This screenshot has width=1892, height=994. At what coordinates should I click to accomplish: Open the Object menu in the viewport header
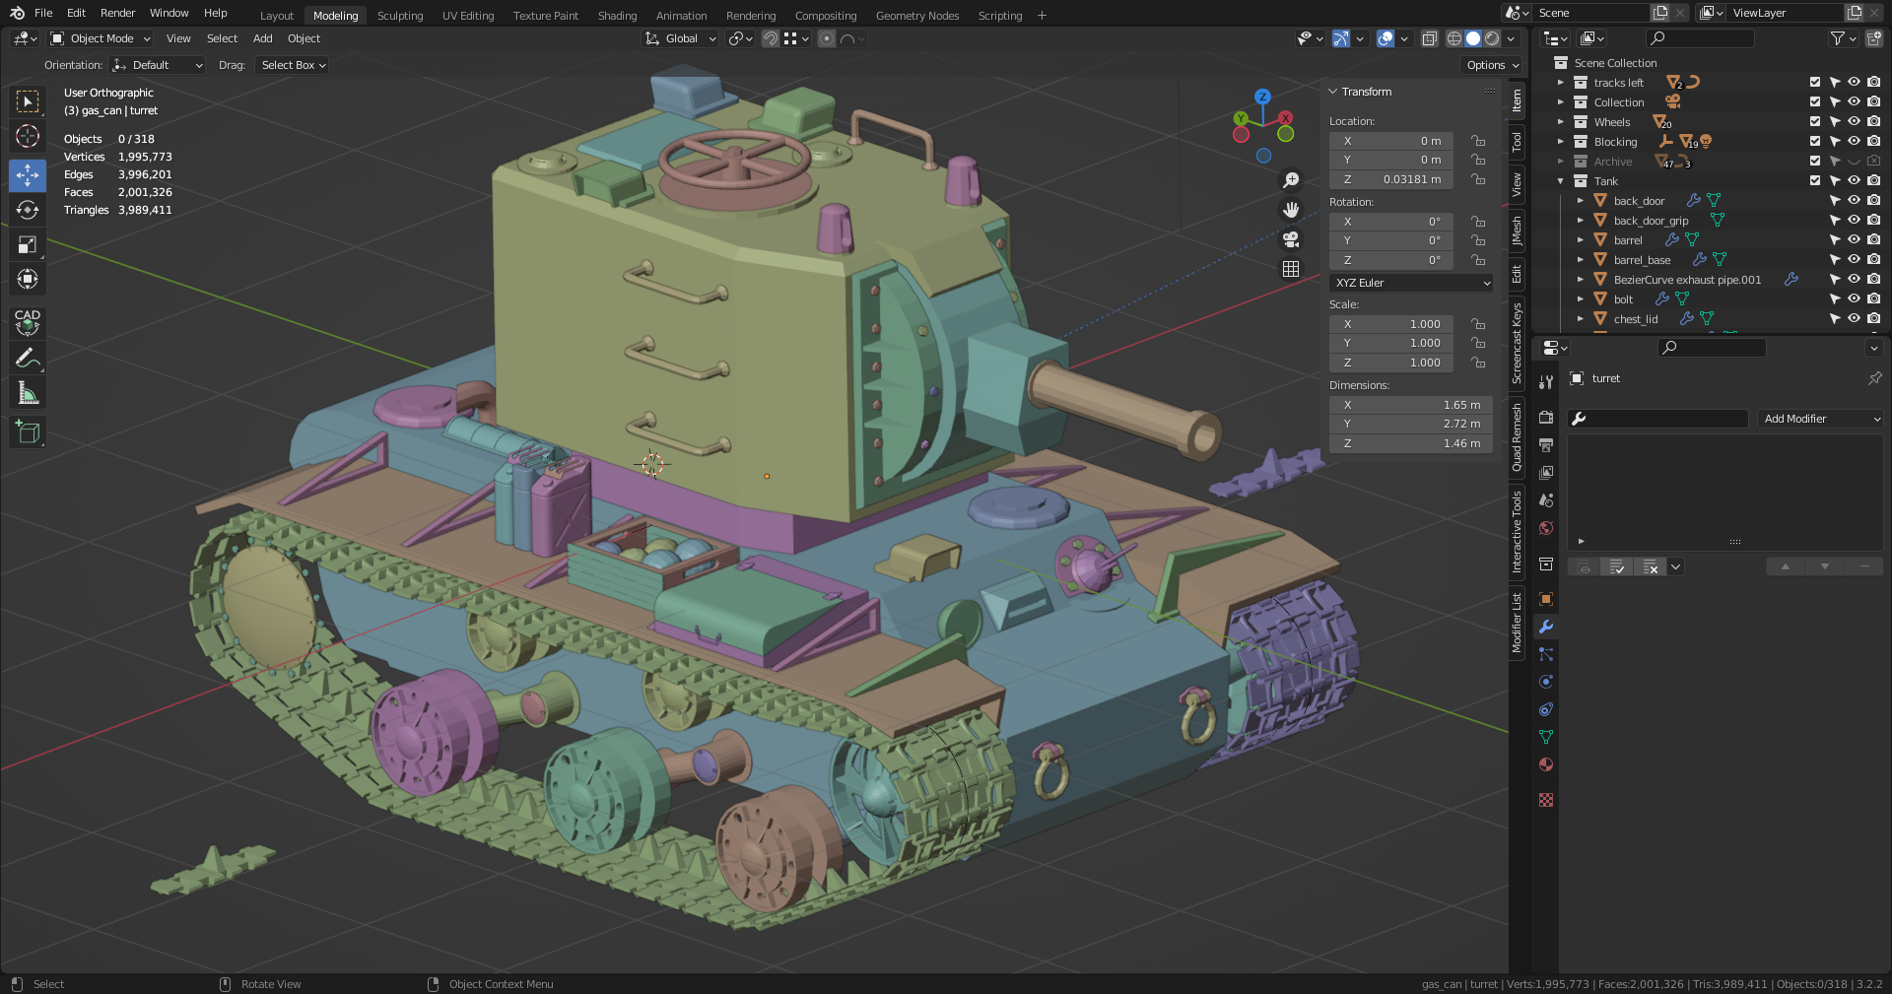click(304, 38)
